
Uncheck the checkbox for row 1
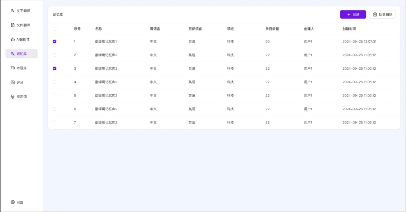[55, 42]
